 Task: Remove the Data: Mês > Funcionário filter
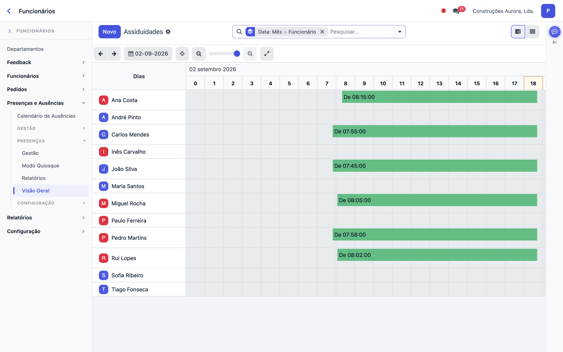tap(322, 32)
